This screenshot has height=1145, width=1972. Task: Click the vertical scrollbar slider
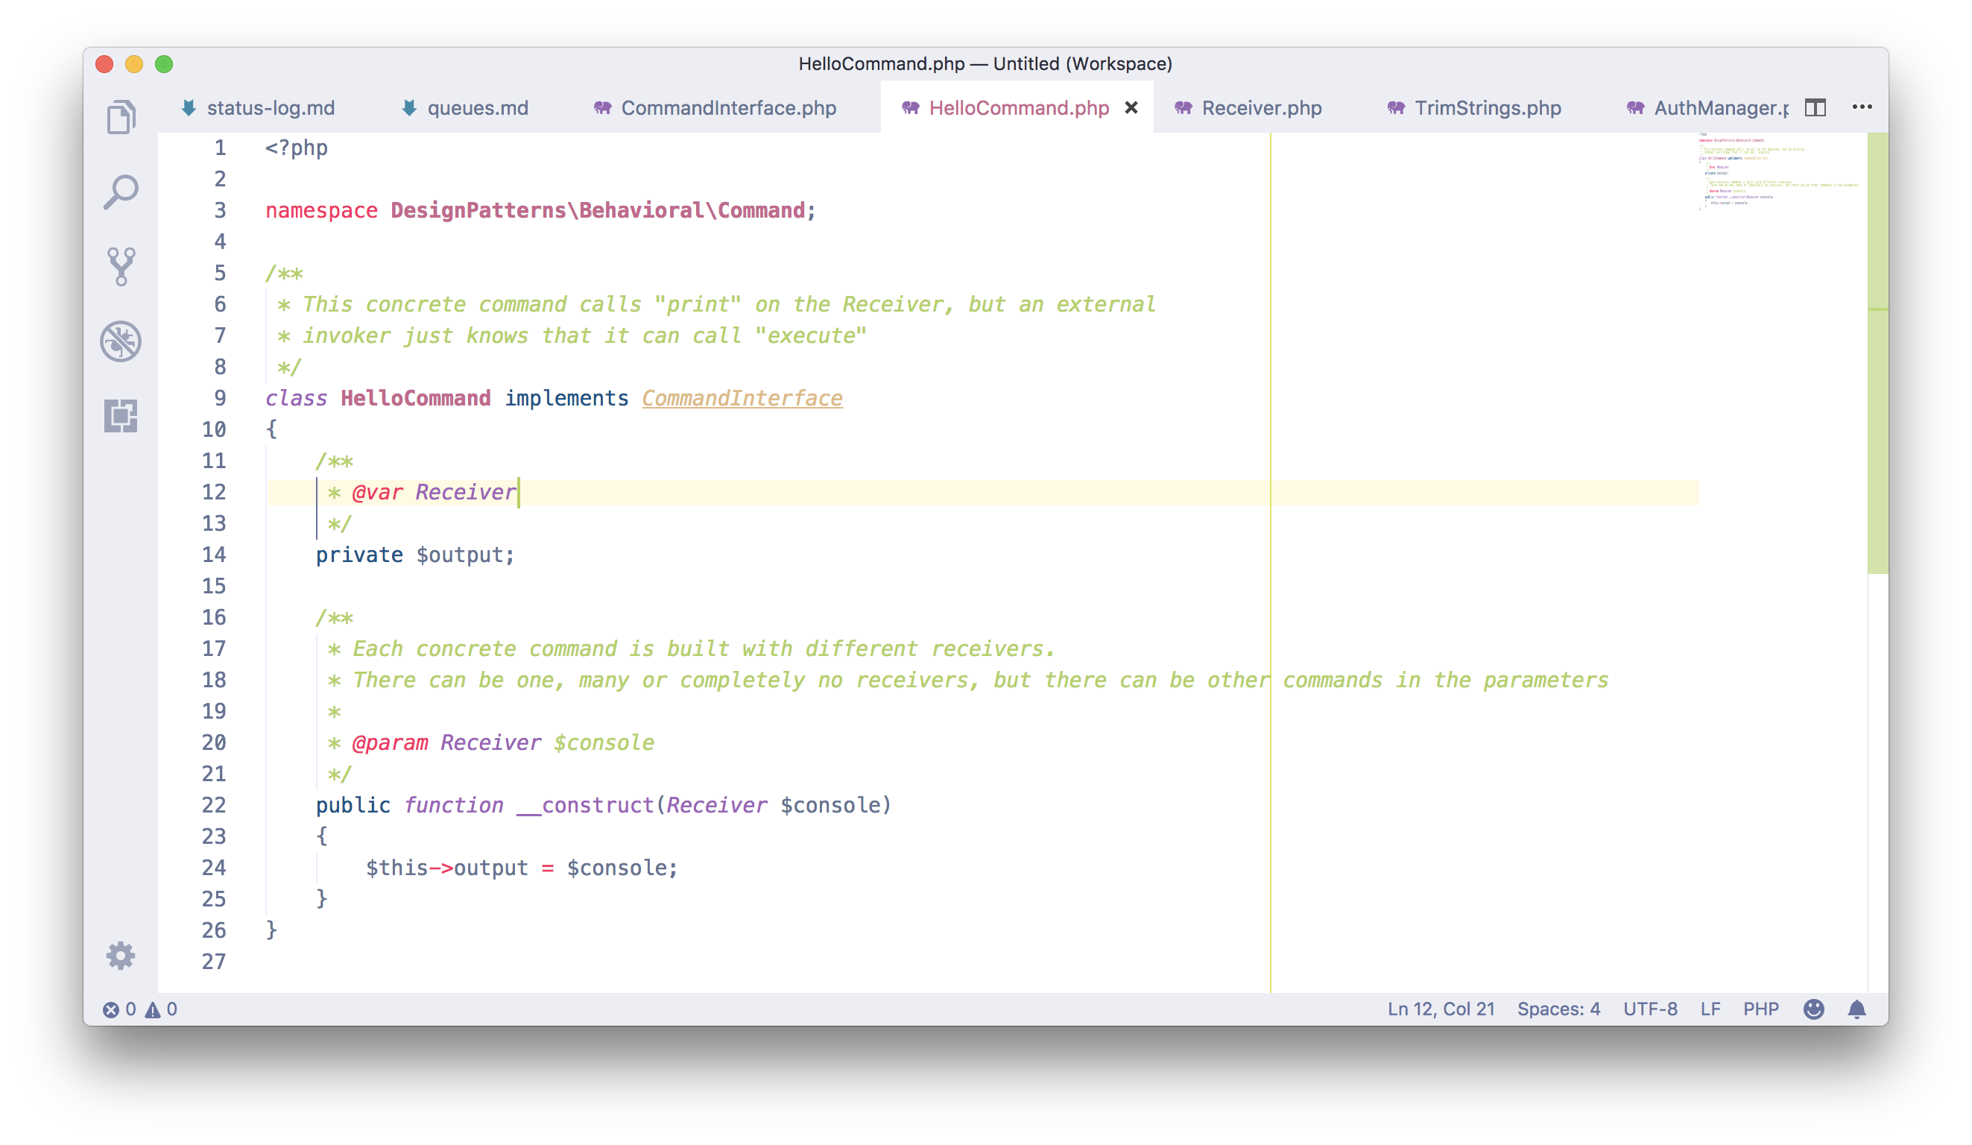tap(1878, 354)
